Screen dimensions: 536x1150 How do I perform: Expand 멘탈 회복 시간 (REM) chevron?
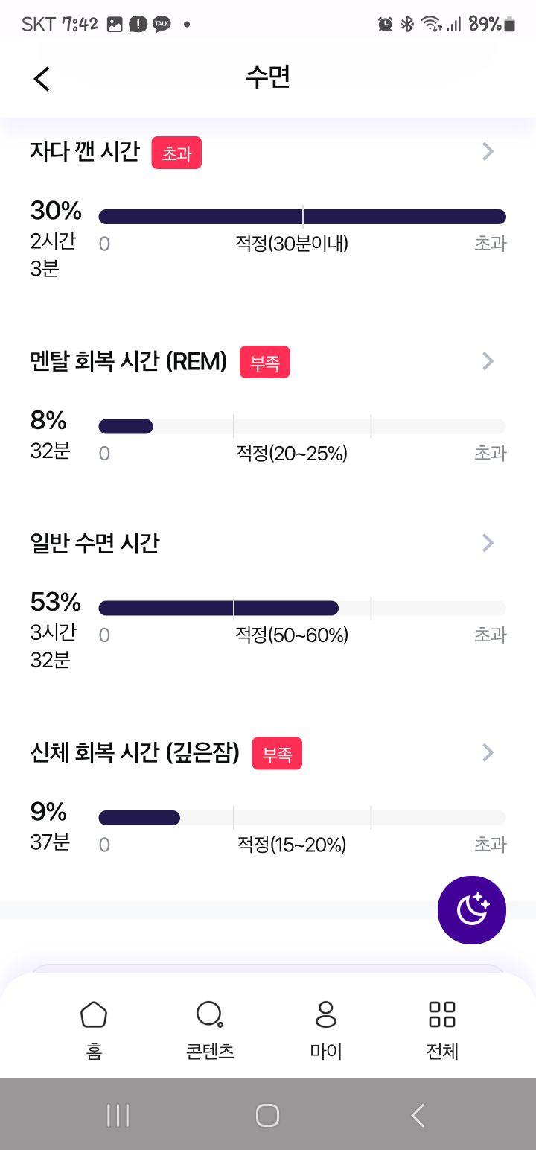488,361
